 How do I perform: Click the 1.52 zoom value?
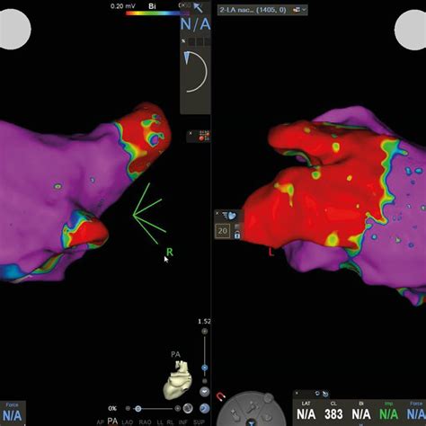pos(204,322)
